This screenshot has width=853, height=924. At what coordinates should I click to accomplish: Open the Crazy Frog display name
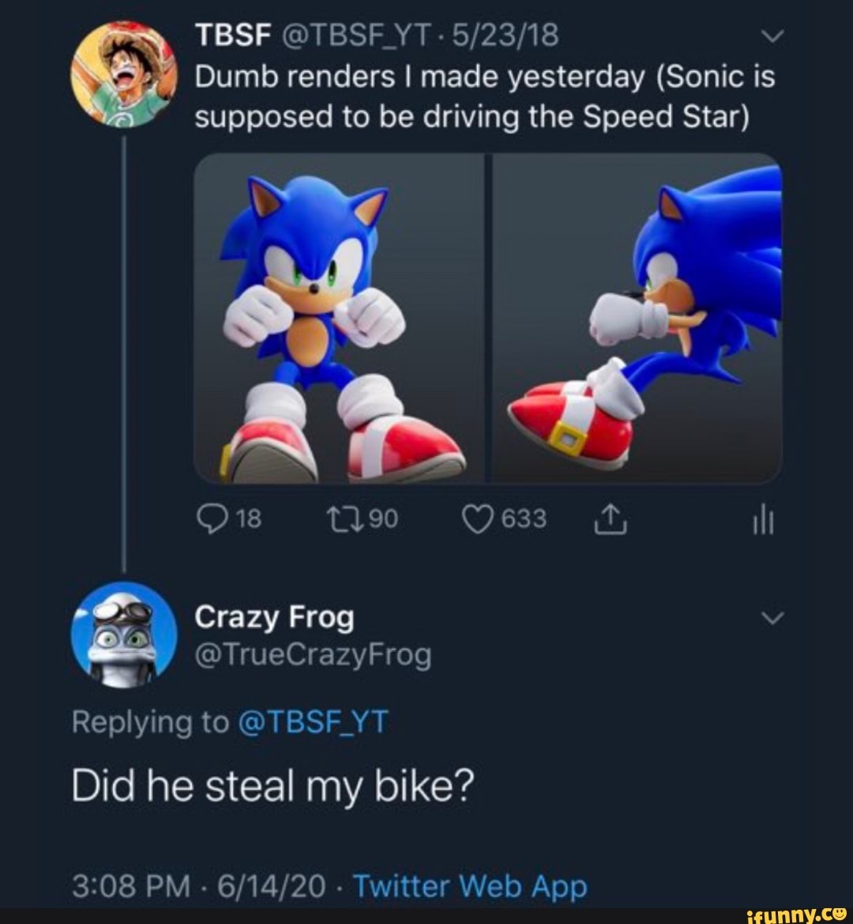[273, 617]
